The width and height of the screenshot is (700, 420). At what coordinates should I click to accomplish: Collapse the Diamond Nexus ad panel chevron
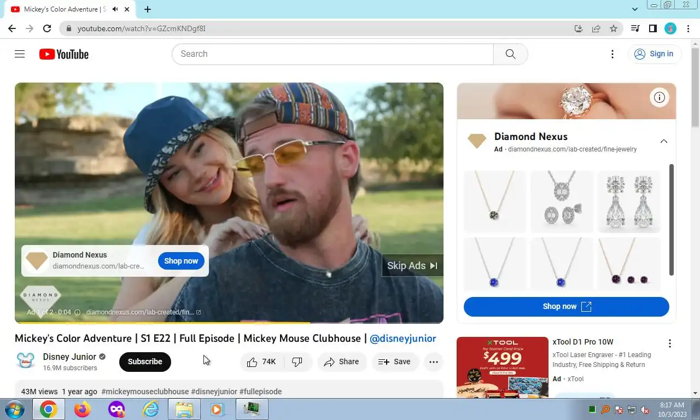click(x=663, y=141)
